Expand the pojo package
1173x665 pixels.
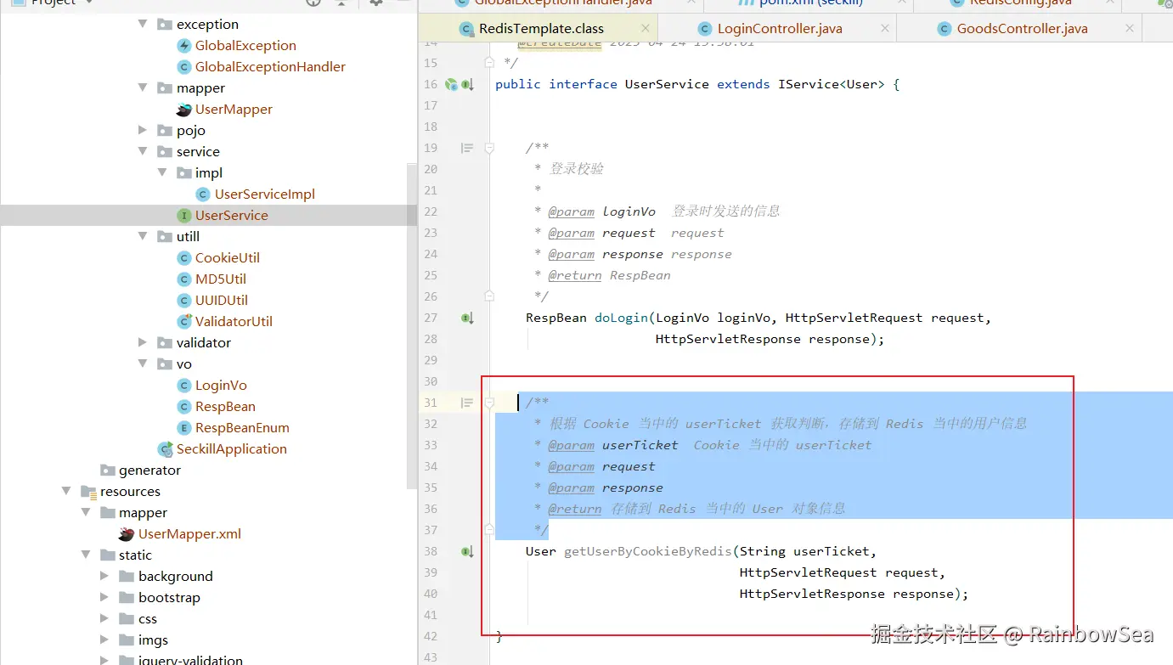(143, 131)
